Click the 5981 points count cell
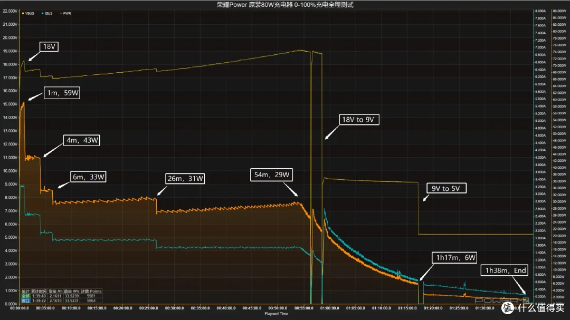 click(x=91, y=296)
